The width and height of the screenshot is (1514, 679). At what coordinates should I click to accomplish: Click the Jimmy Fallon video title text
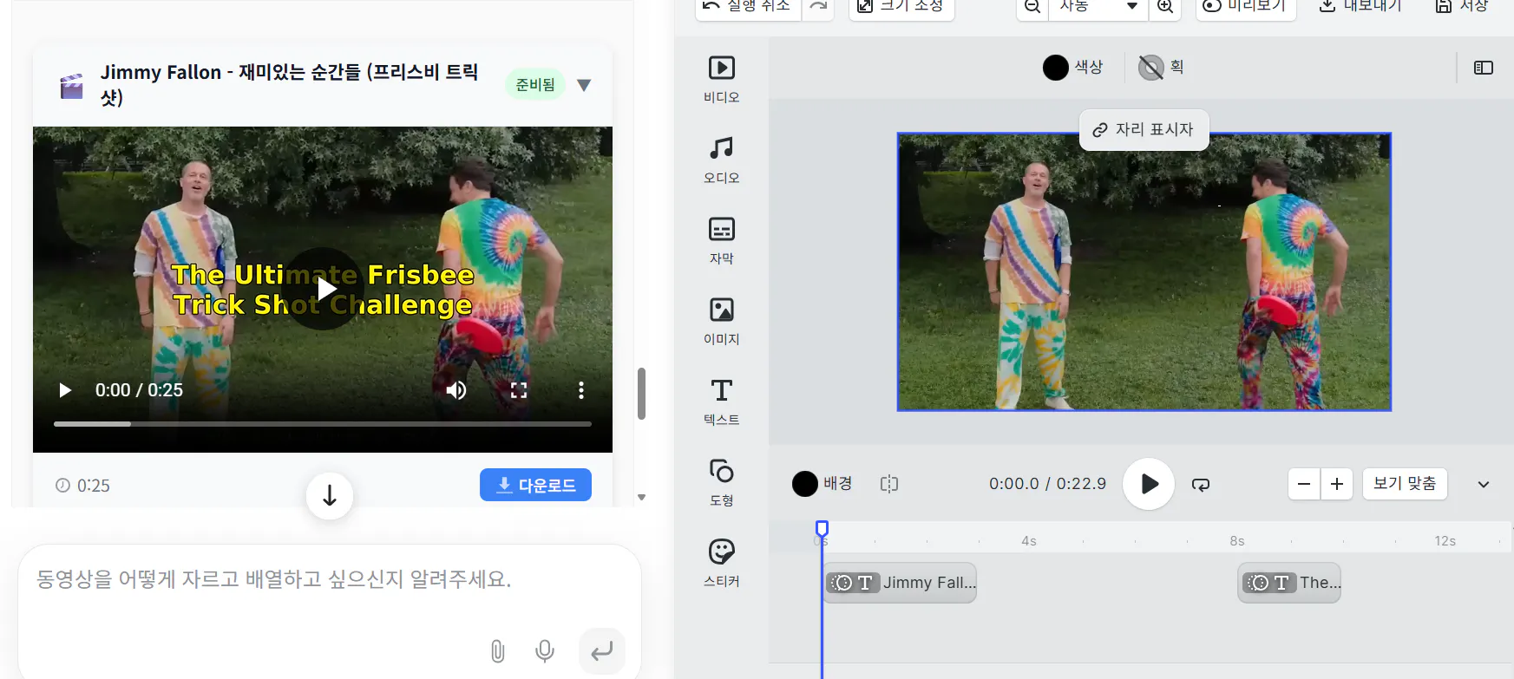289,84
